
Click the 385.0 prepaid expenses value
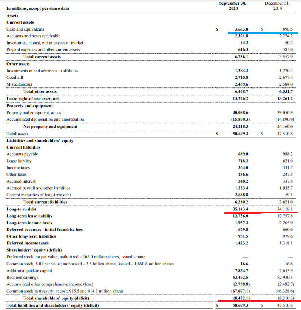click(x=287, y=49)
